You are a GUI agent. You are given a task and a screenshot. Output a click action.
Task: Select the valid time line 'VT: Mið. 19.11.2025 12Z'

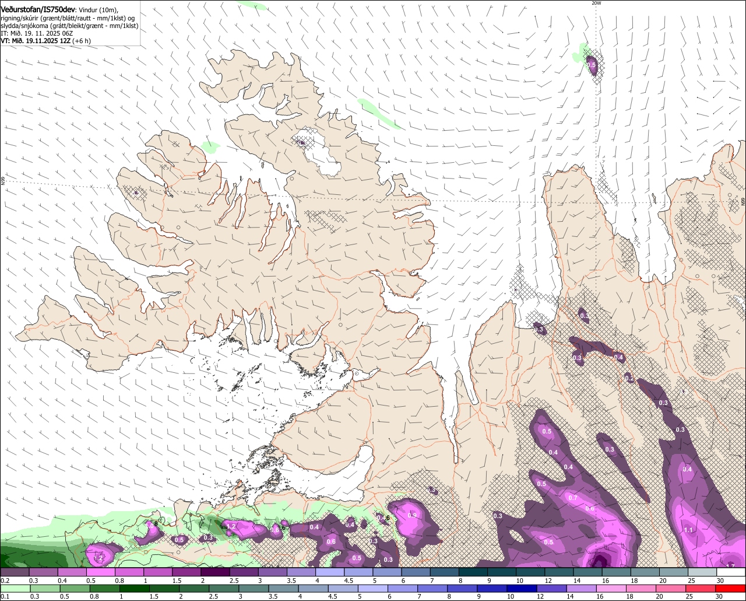click(36, 41)
